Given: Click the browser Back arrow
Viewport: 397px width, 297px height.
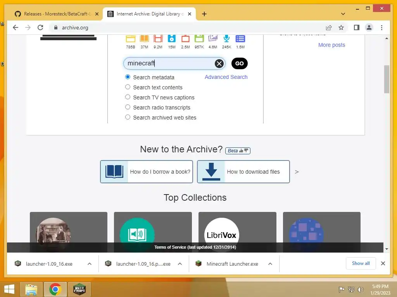Looking at the screenshot, I should coord(16,27).
